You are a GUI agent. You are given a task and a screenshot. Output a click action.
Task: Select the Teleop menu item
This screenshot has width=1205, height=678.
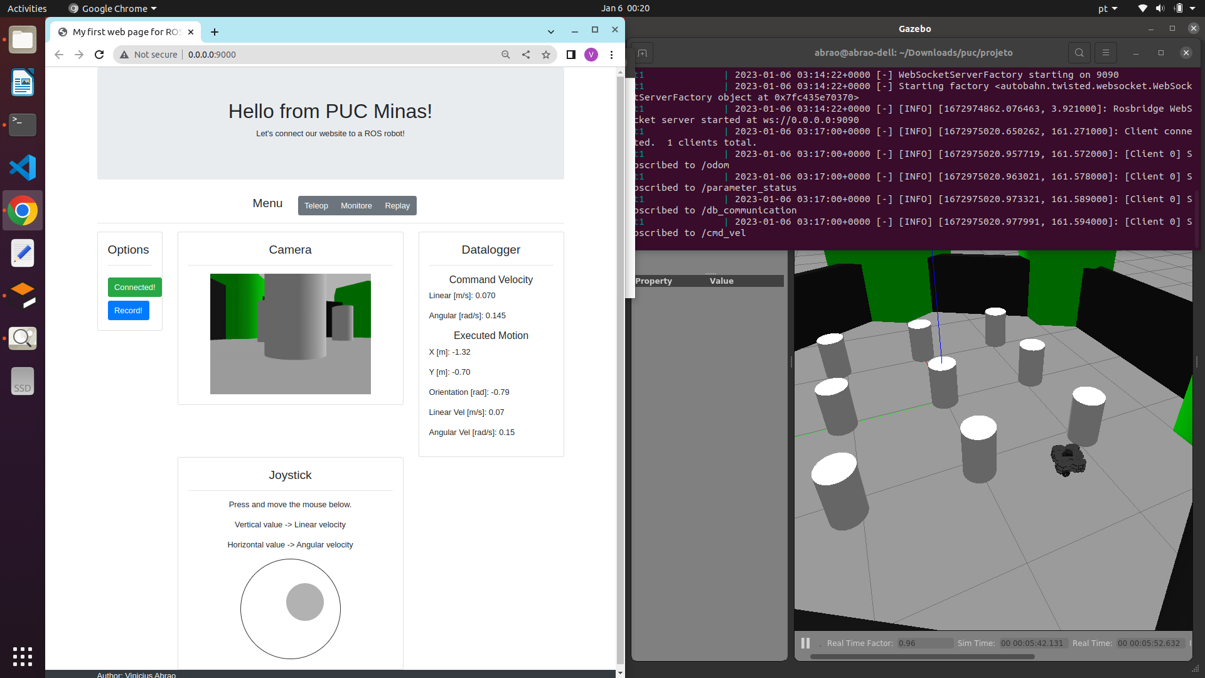coord(316,206)
